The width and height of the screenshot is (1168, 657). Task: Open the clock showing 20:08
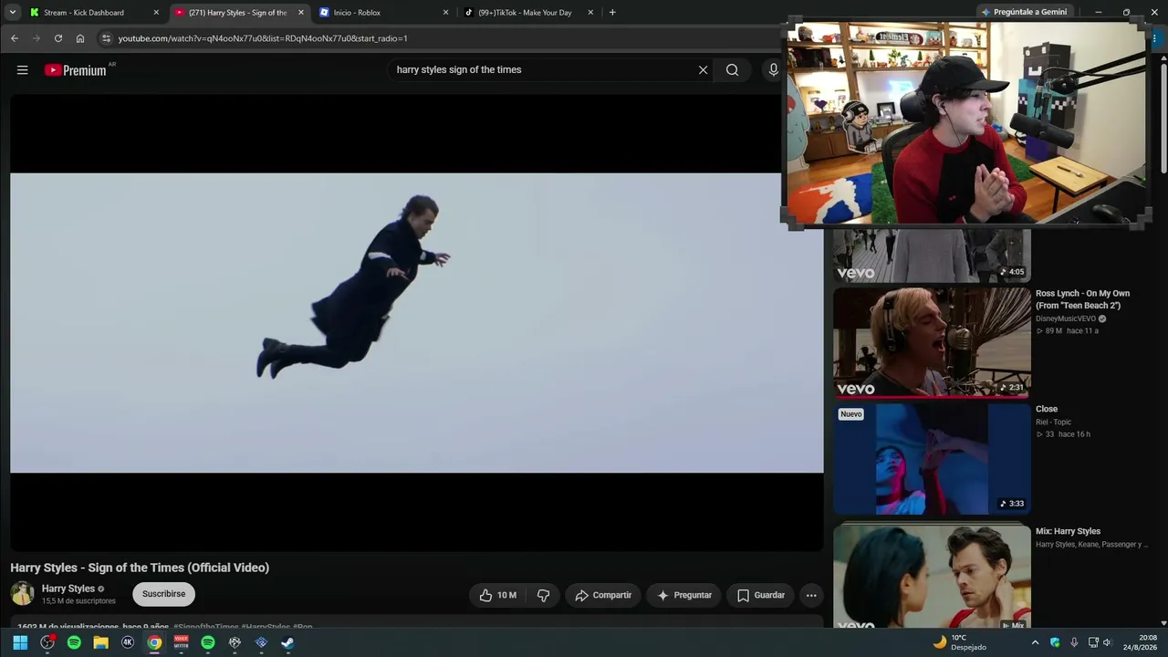click(1140, 642)
